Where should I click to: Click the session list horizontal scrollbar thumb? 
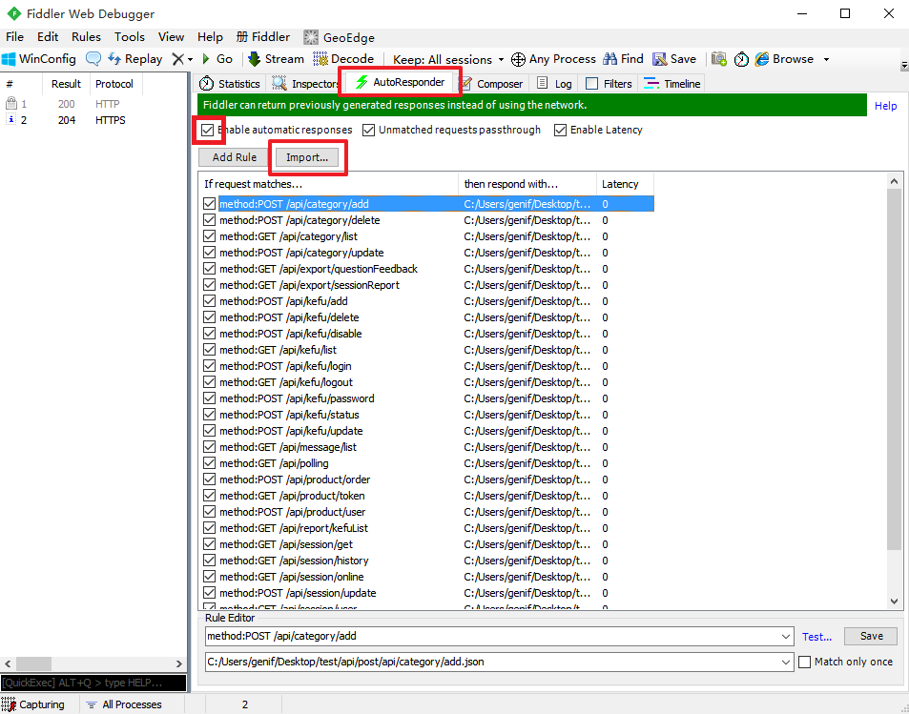coord(33,663)
